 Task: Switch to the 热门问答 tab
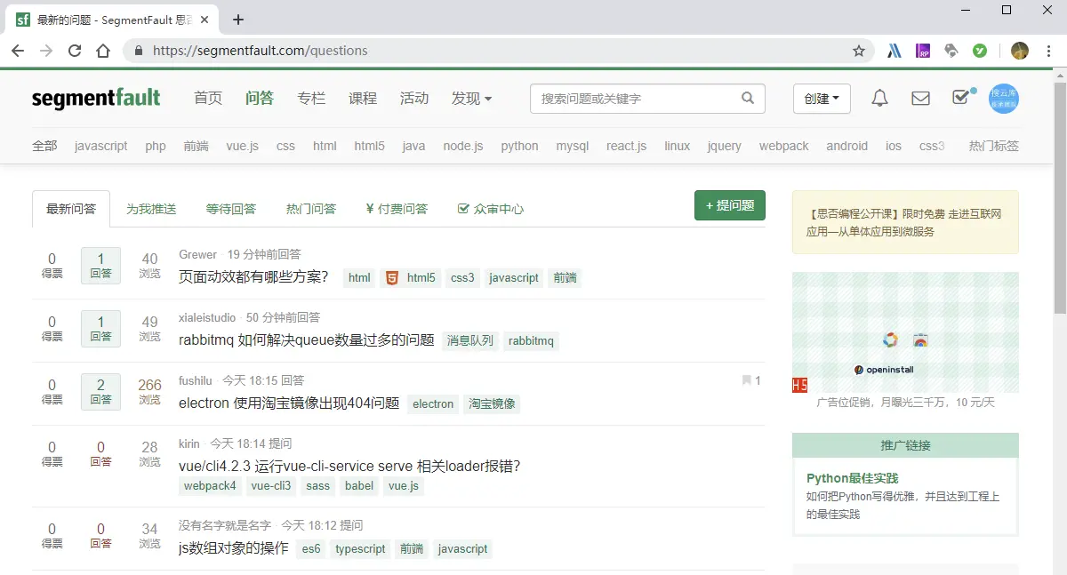(311, 209)
